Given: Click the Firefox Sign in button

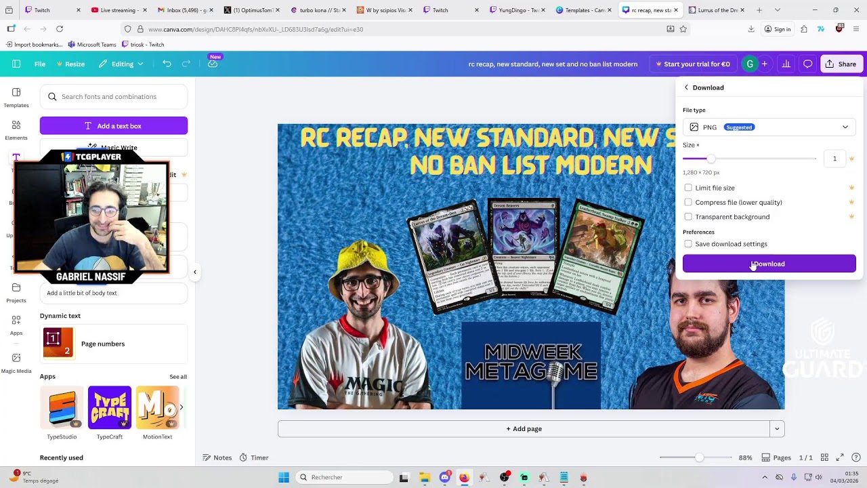Looking at the screenshot, I should click(x=778, y=29).
